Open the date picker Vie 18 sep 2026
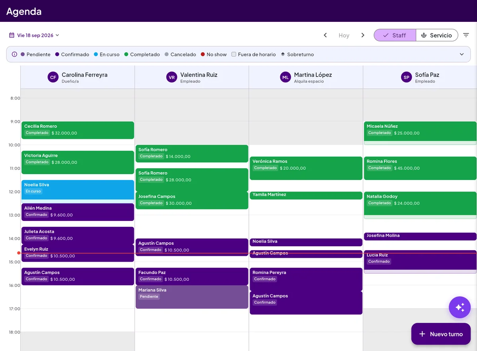 click(x=34, y=35)
